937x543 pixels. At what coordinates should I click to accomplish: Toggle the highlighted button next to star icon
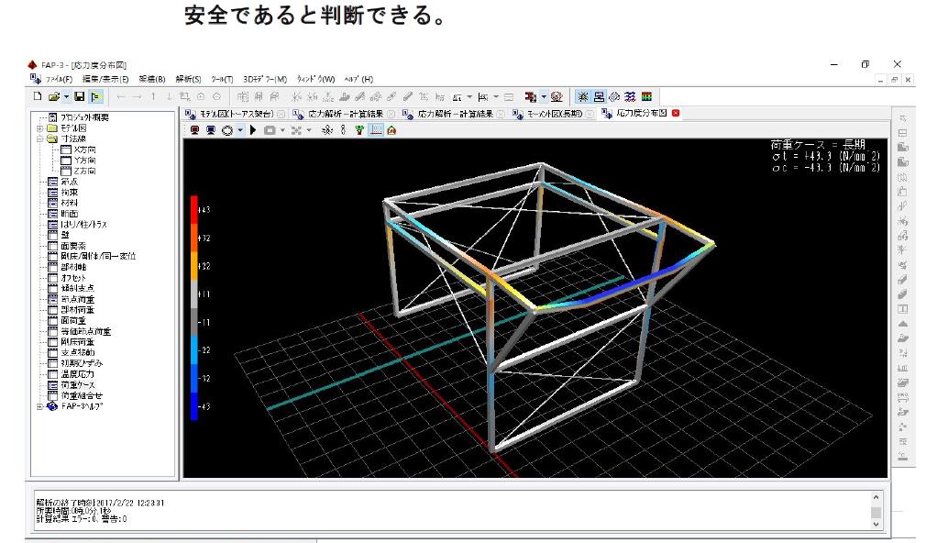pyautogui.click(x=599, y=96)
